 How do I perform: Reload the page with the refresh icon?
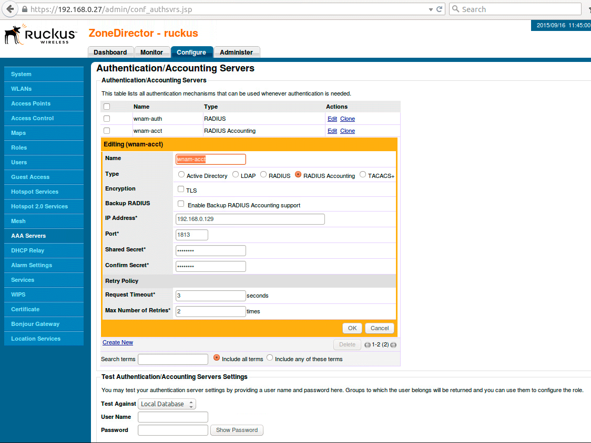[439, 9]
